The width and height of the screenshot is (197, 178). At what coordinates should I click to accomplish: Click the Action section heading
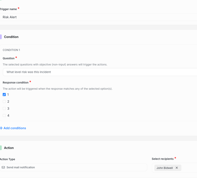(9, 148)
